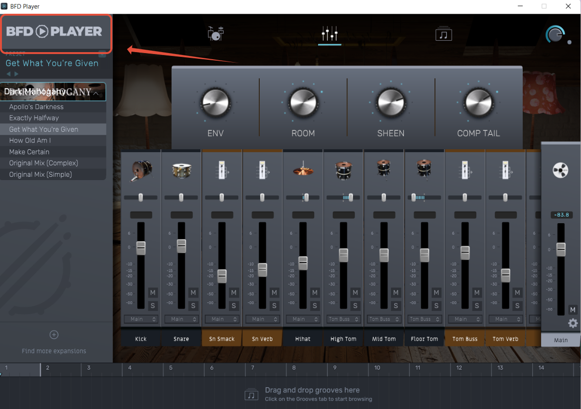Collapse the Dark Mahogany expansion list
This screenshot has height=409, width=581.
tap(96, 93)
